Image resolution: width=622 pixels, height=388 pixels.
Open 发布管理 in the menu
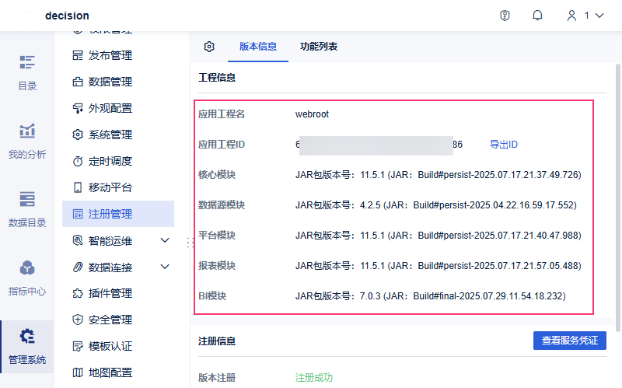pyautogui.click(x=110, y=55)
